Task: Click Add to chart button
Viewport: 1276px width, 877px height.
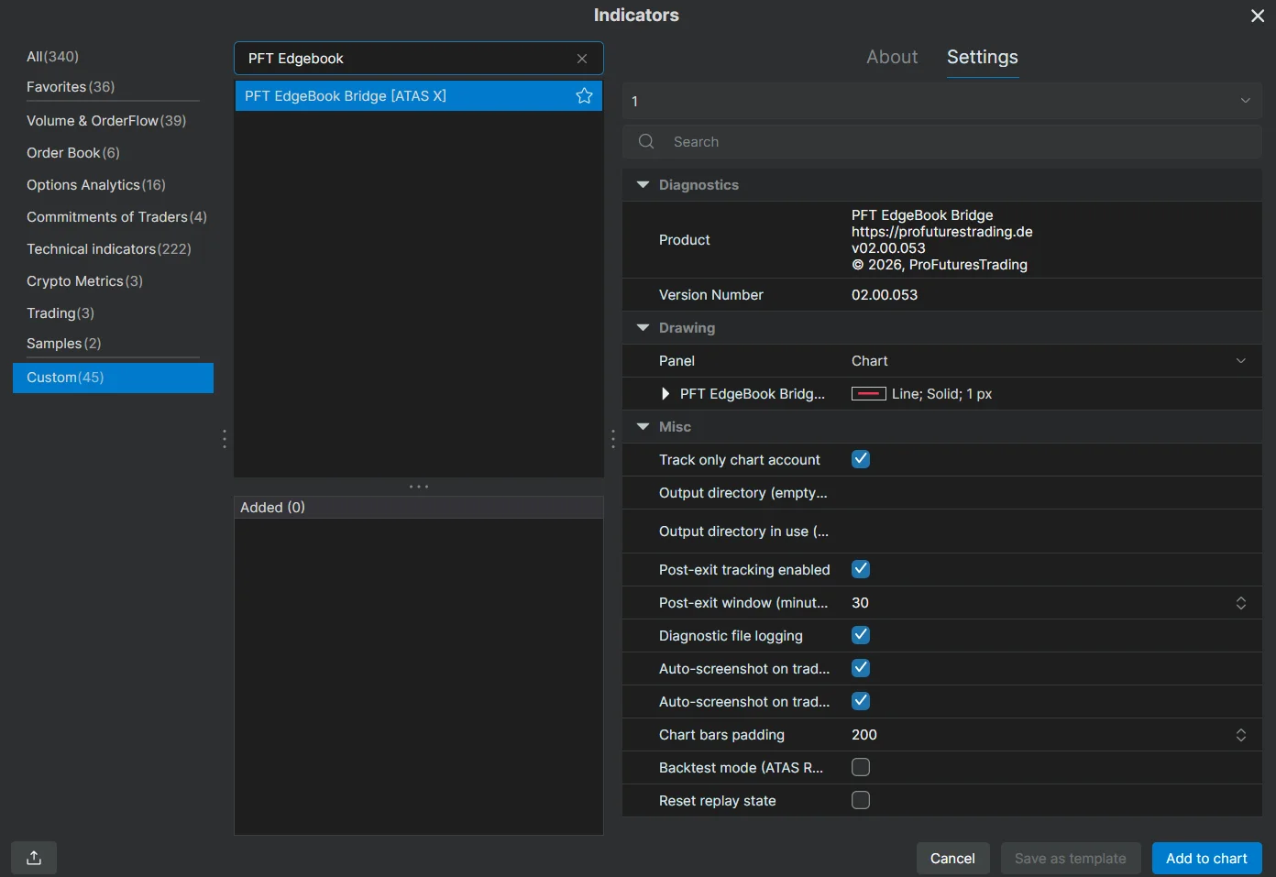Action: tap(1206, 858)
